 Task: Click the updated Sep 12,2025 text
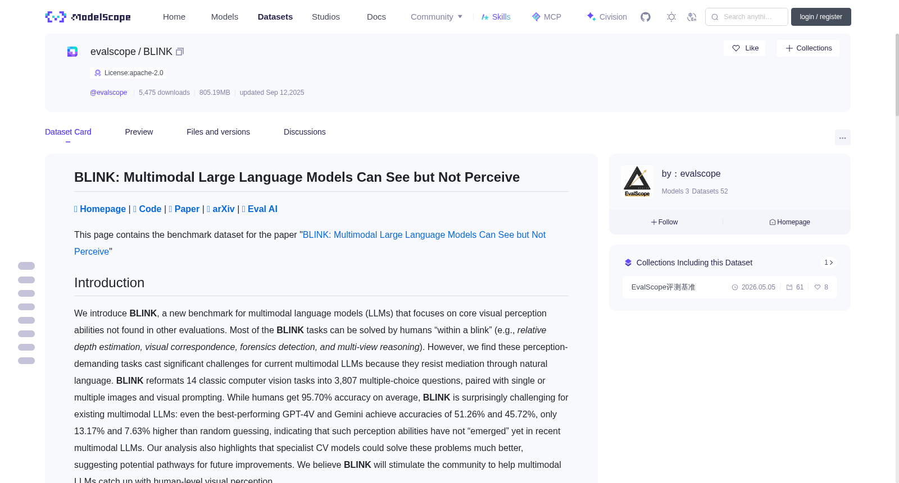(x=272, y=93)
